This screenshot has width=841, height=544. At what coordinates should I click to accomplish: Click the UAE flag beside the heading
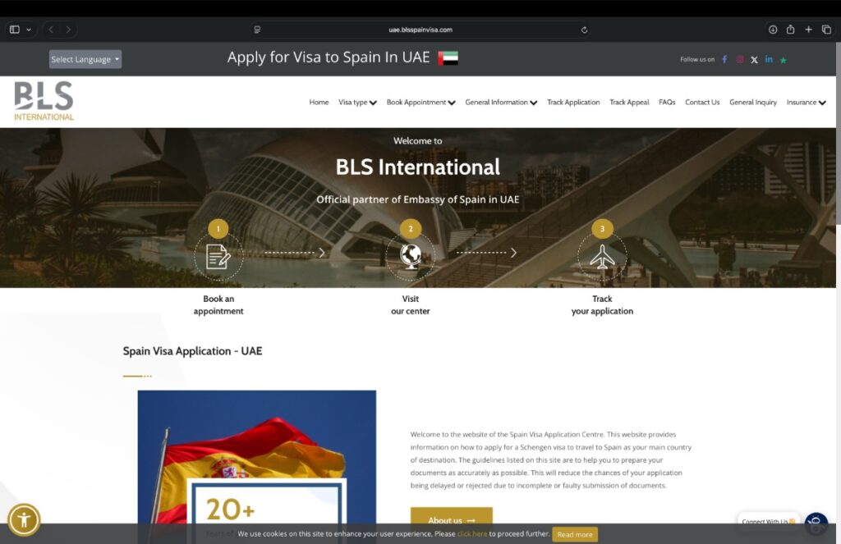[448, 58]
